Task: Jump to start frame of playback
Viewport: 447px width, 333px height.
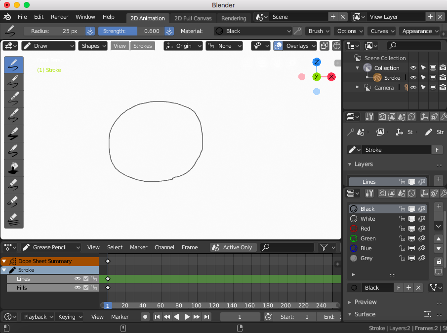Action: pyautogui.click(x=157, y=317)
